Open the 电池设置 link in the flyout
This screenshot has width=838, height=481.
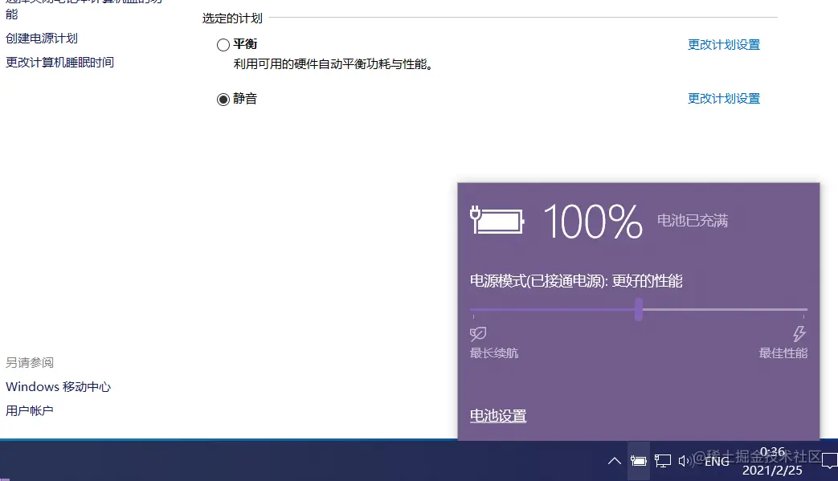click(x=497, y=415)
